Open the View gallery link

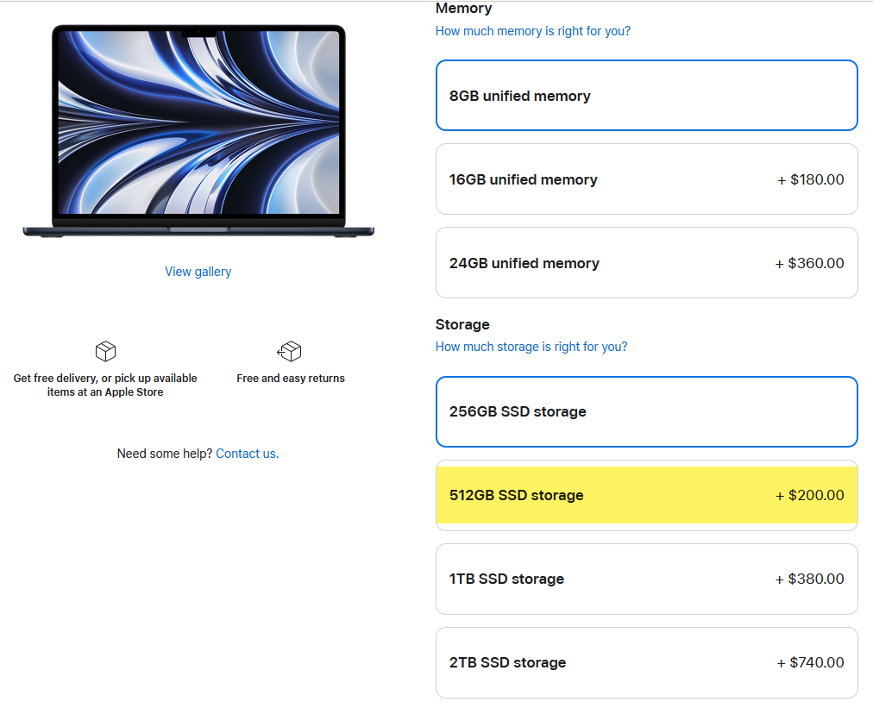click(x=198, y=272)
